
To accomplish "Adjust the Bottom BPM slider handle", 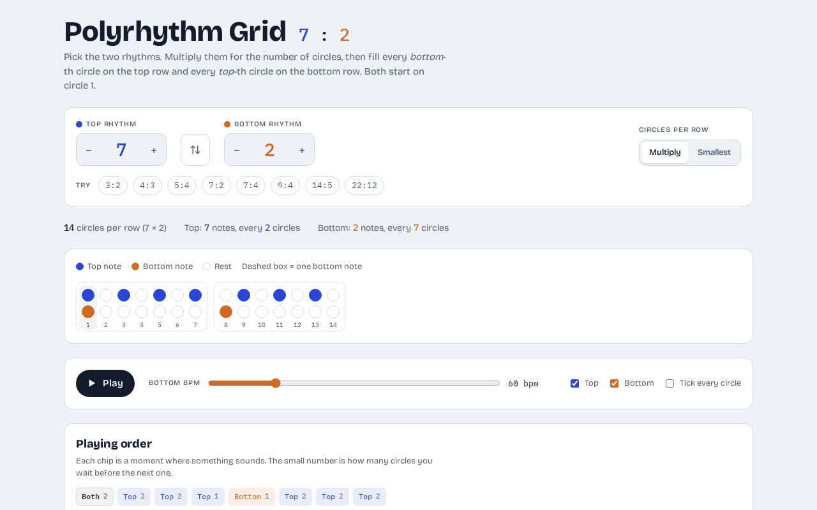I will (276, 383).
